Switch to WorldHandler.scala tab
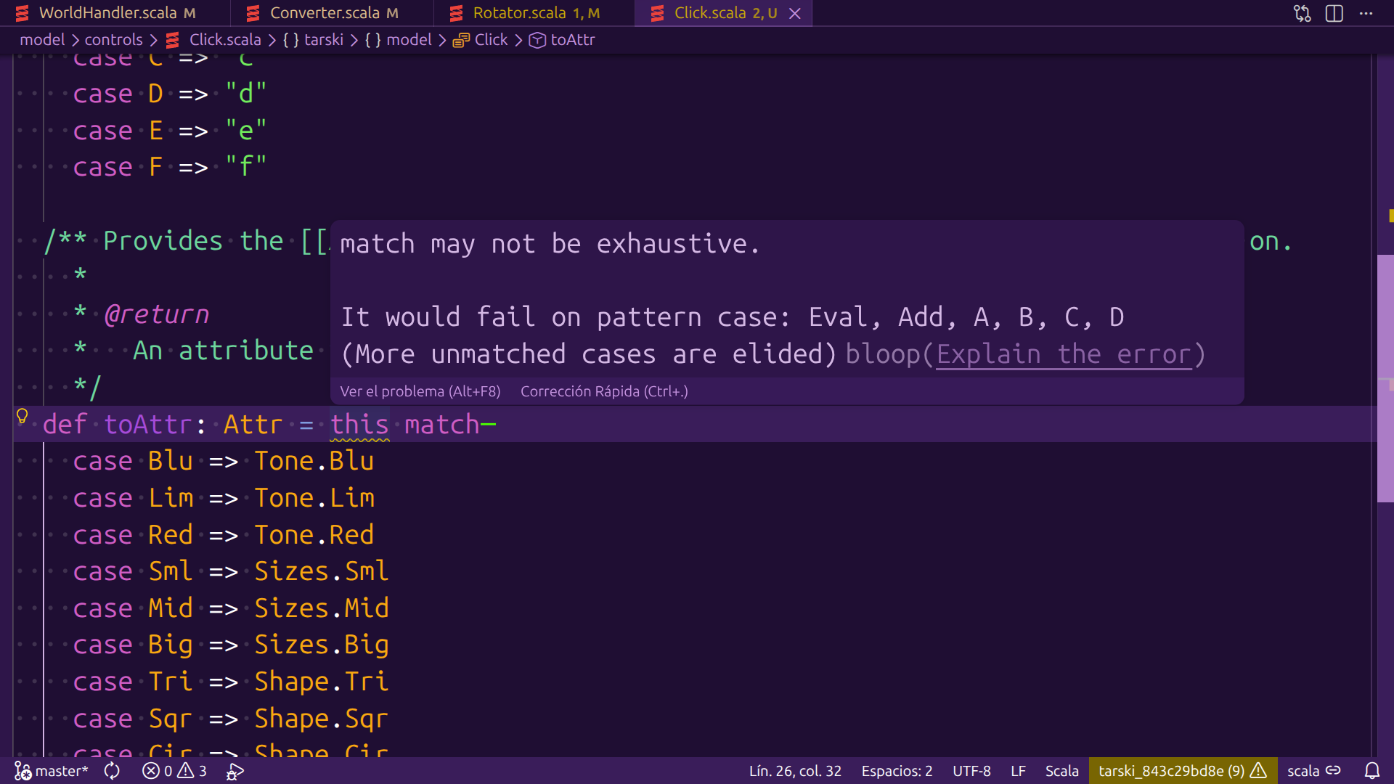Image resolution: width=1394 pixels, height=784 pixels. coord(107,13)
